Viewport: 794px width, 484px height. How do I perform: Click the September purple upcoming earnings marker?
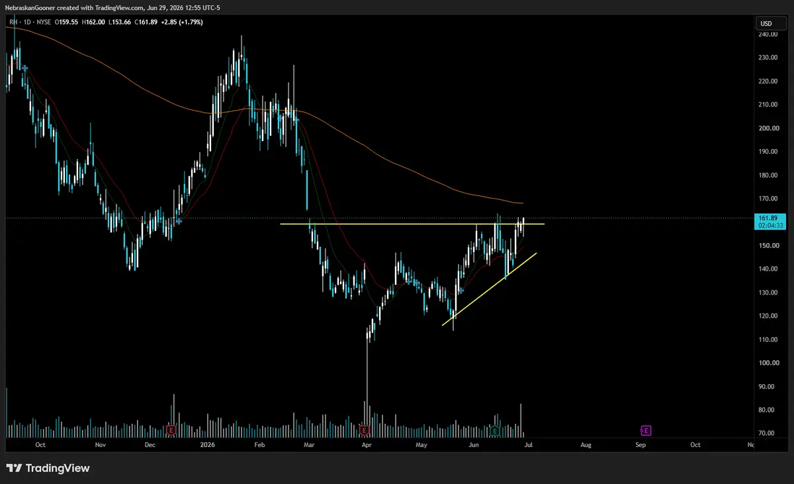[646, 430]
